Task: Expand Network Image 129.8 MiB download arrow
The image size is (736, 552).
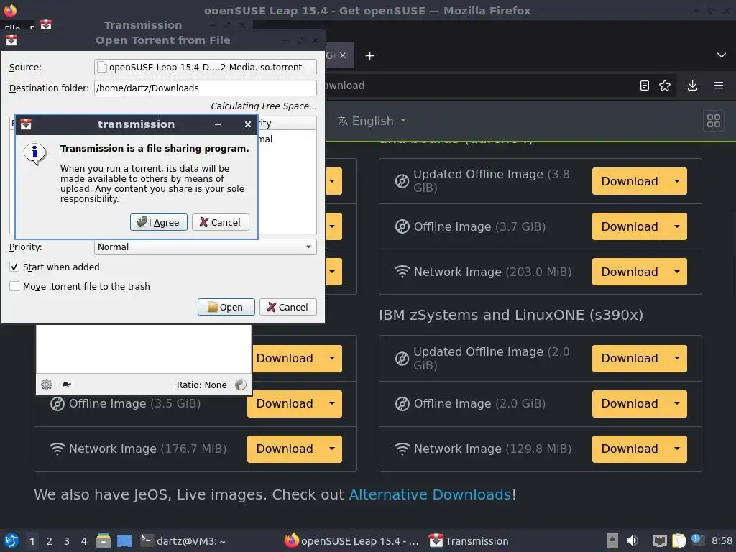Action: [677, 448]
